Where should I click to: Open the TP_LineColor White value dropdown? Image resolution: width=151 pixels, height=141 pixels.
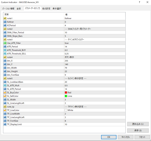tap(94, 110)
